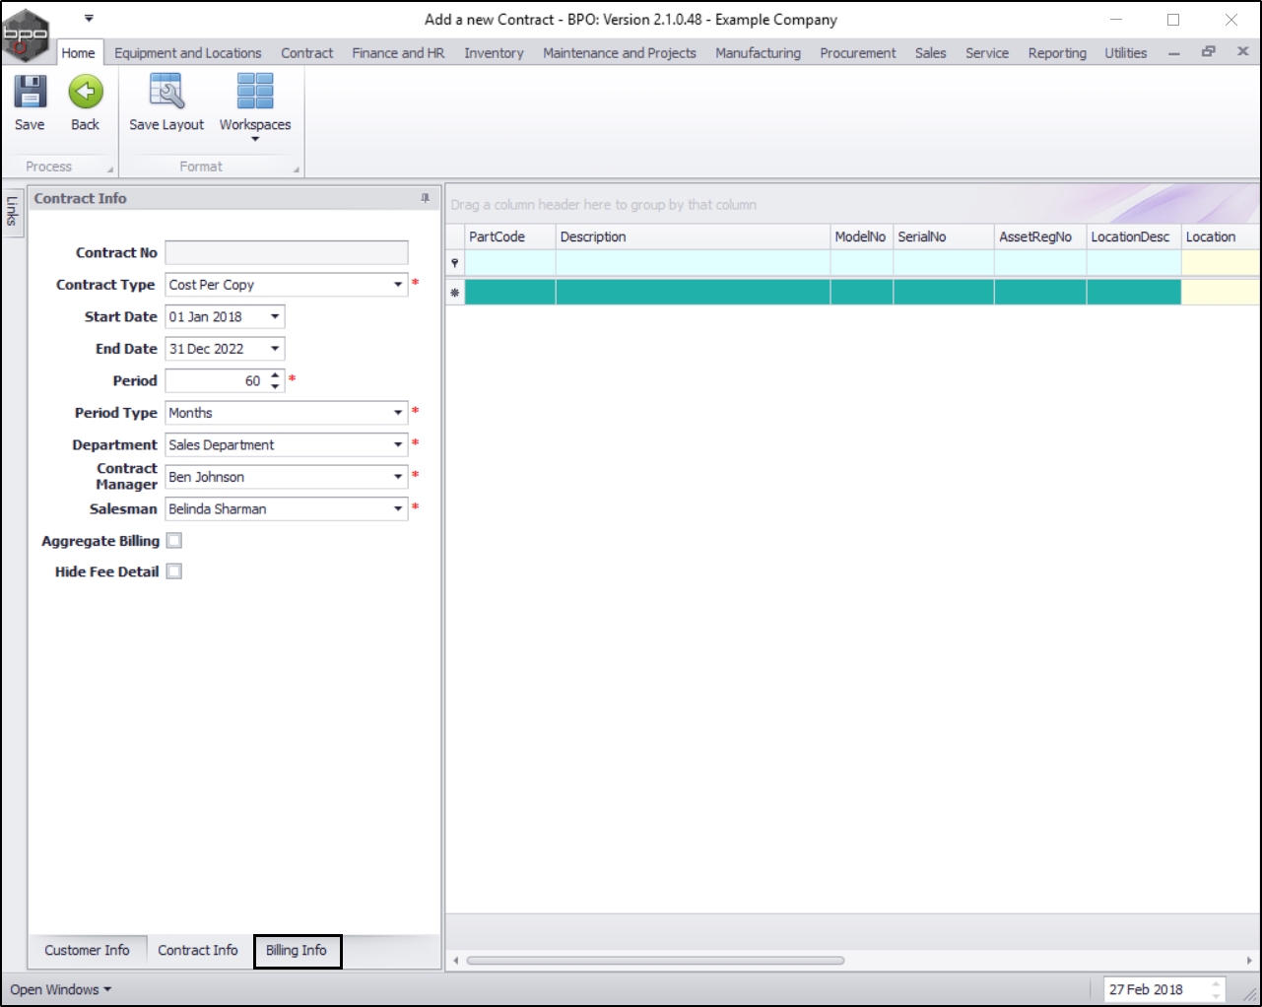Click the pin icon on Contract Info panel
Image resolution: width=1262 pixels, height=1007 pixels.
pos(426,198)
